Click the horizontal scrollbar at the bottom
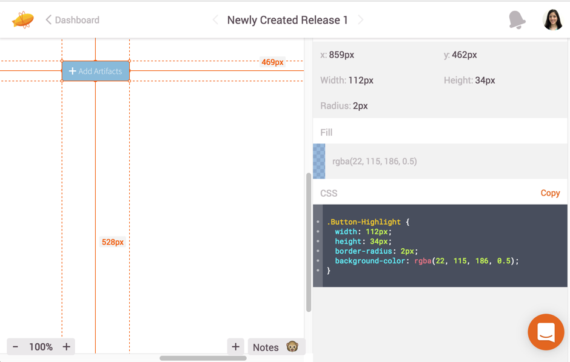Image resolution: width=570 pixels, height=362 pixels. pyautogui.click(x=203, y=358)
